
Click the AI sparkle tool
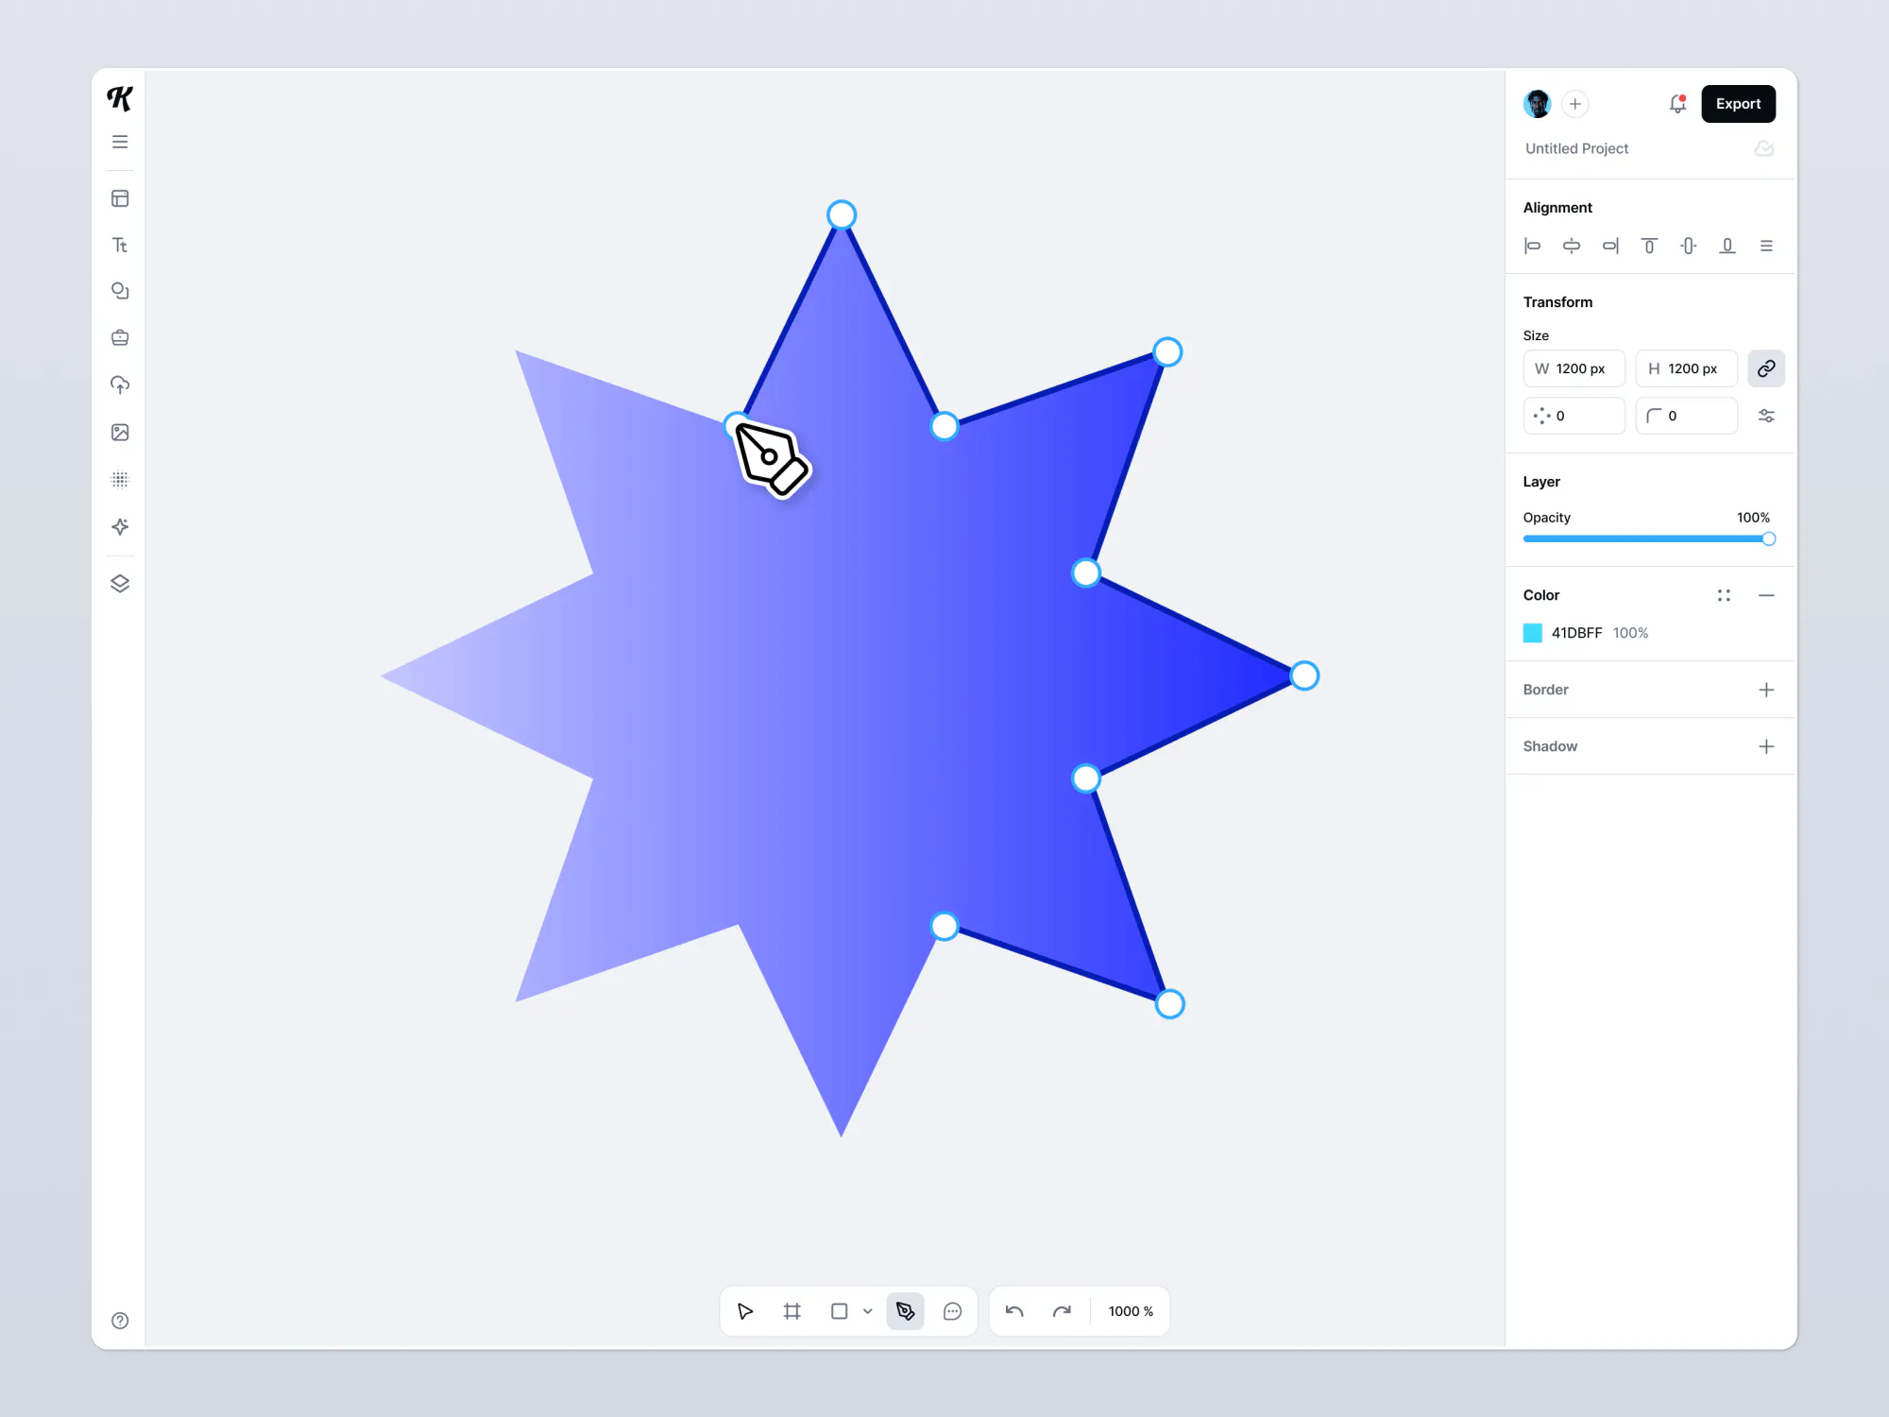point(120,527)
